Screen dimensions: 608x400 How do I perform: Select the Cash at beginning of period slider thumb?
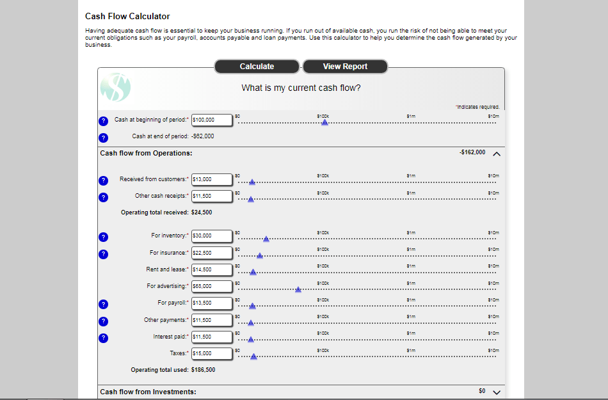(x=325, y=122)
